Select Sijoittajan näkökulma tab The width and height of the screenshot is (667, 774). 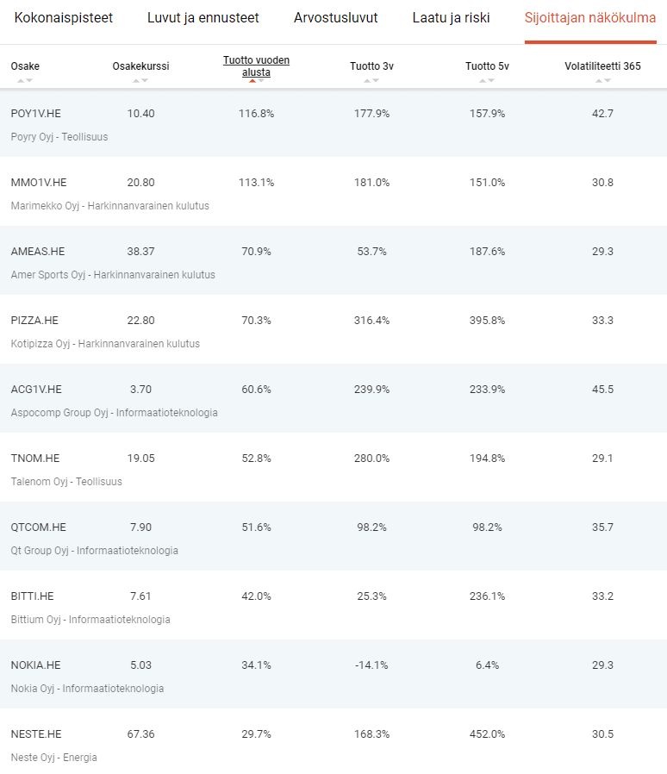590,18
